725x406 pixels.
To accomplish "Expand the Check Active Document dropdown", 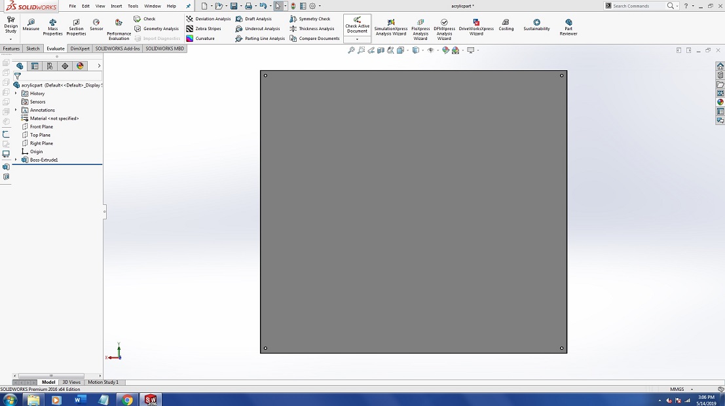I will pyautogui.click(x=357, y=39).
